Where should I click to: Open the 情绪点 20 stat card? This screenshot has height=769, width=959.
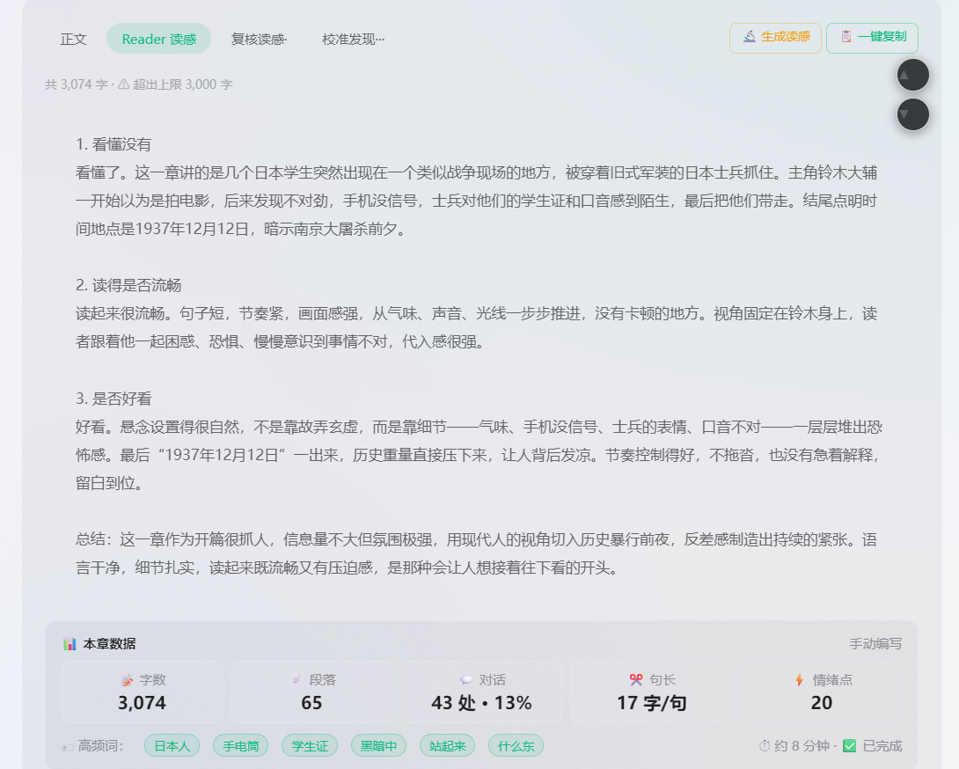tap(822, 692)
